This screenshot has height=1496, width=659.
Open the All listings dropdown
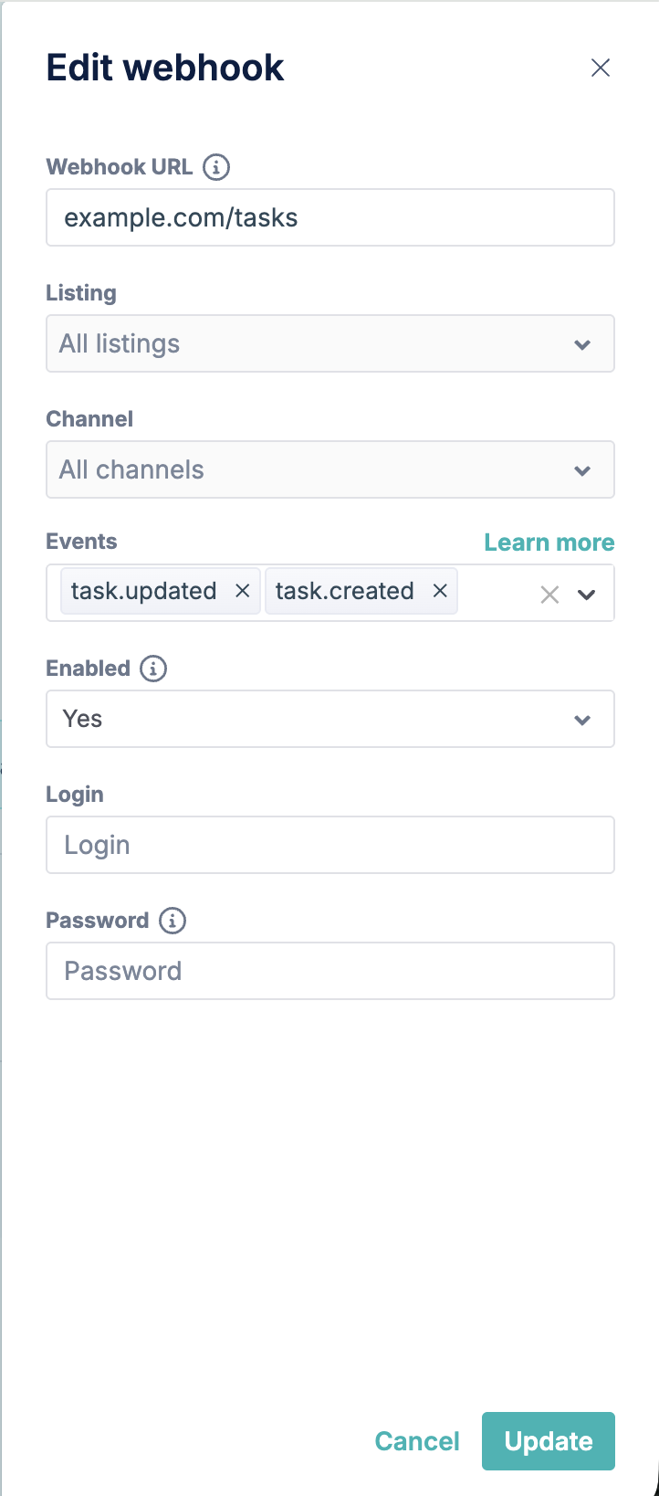(x=330, y=343)
